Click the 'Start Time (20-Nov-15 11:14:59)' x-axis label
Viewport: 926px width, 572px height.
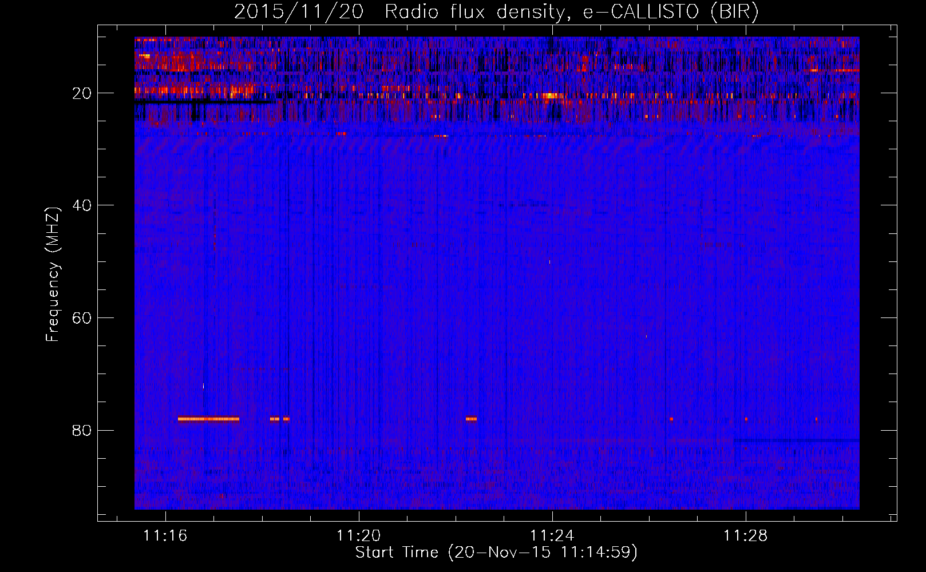(x=496, y=553)
